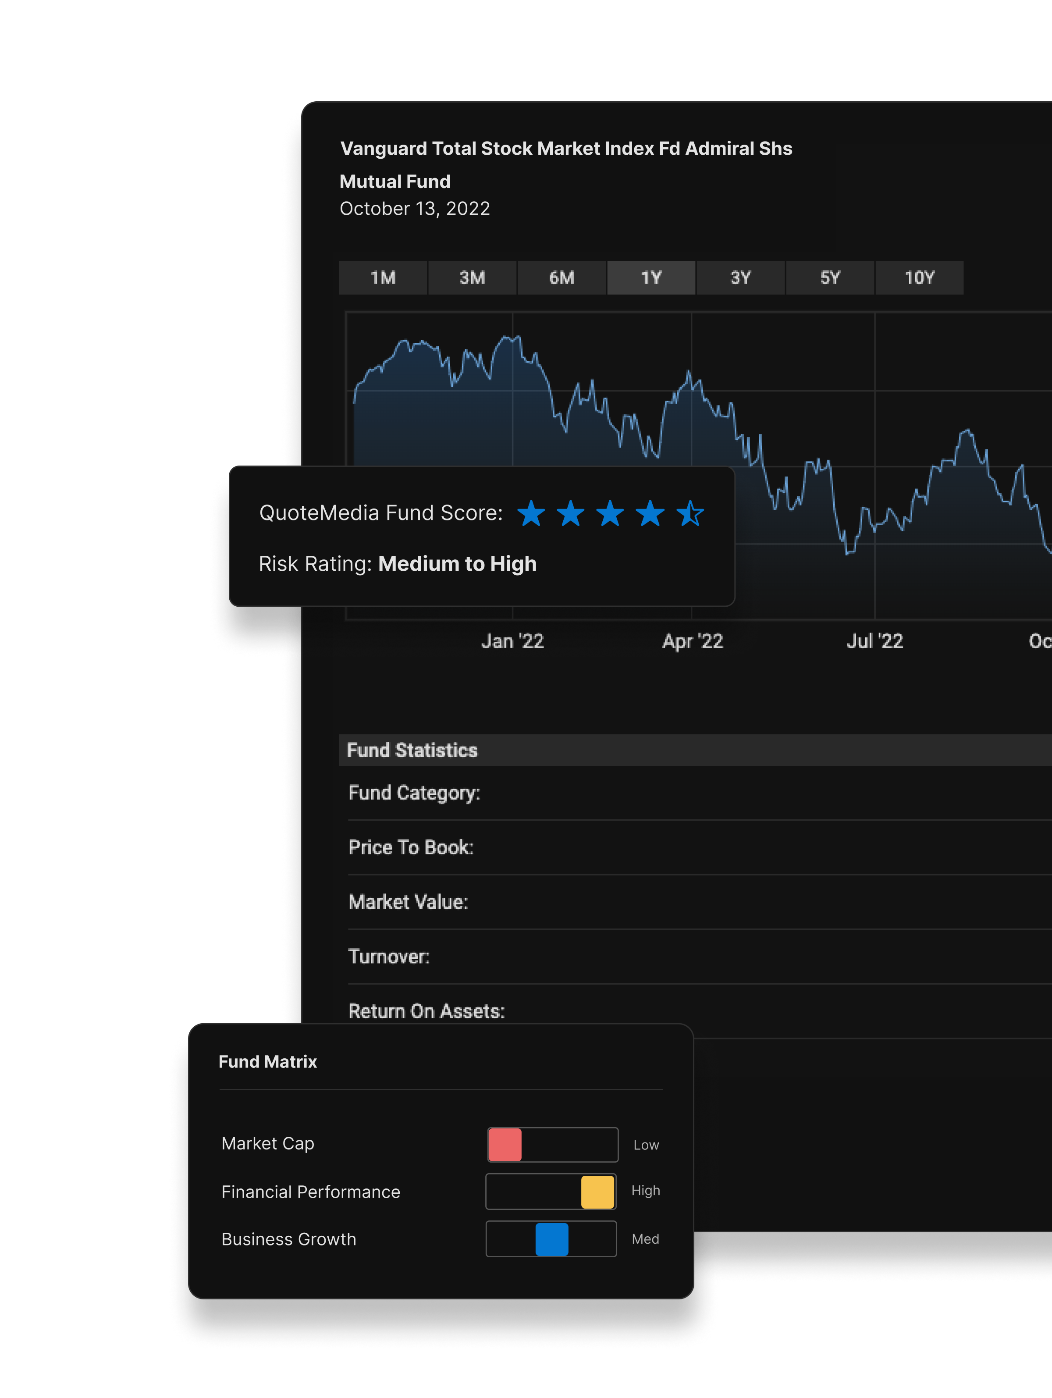Click the Vanguard Total Stock Market fund title
This screenshot has height=1398, width=1052.
point(566,149)
